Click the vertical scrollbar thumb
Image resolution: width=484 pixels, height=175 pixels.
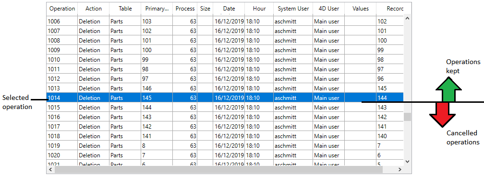(x=408, y=117)
